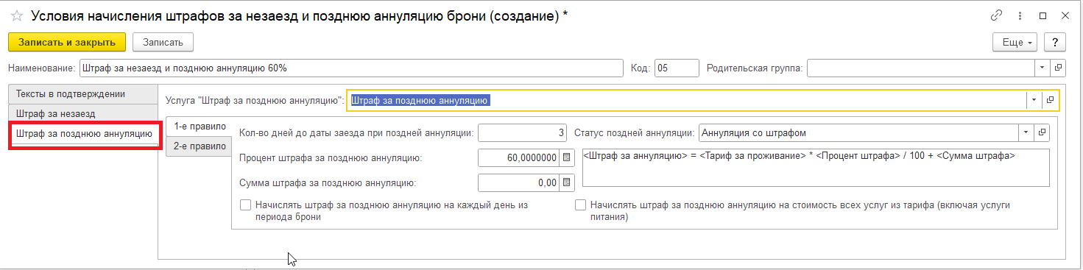Viewport: 1083px width, 270px height.
Task: Open the window options vertical dots menu
Action: 1020,15
